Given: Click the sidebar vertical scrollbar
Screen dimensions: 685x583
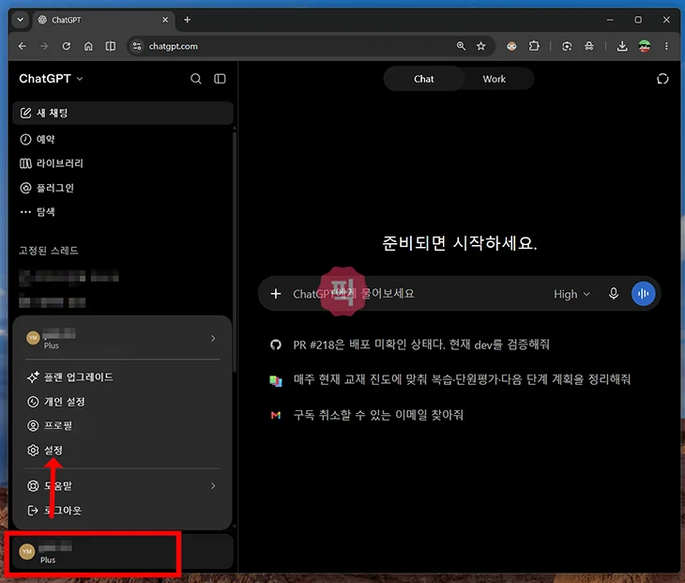Looking at the screenshot, I should point(235,252).
